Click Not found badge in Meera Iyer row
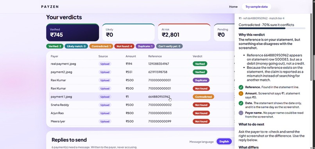The width and height of the screenshot is (315, 149). coord(201,122)
